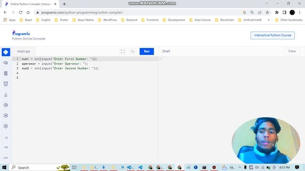Close the Online Python Compiler tab
305x171 pixels.
point(55,4)
